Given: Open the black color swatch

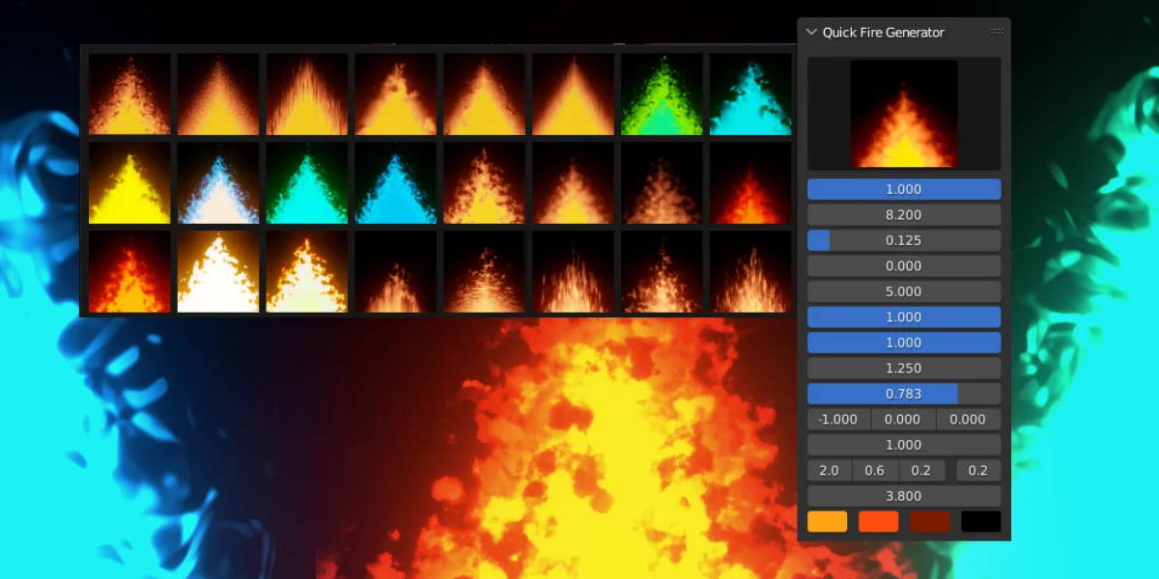Looking at the screenshot, I should coord(980,521).
